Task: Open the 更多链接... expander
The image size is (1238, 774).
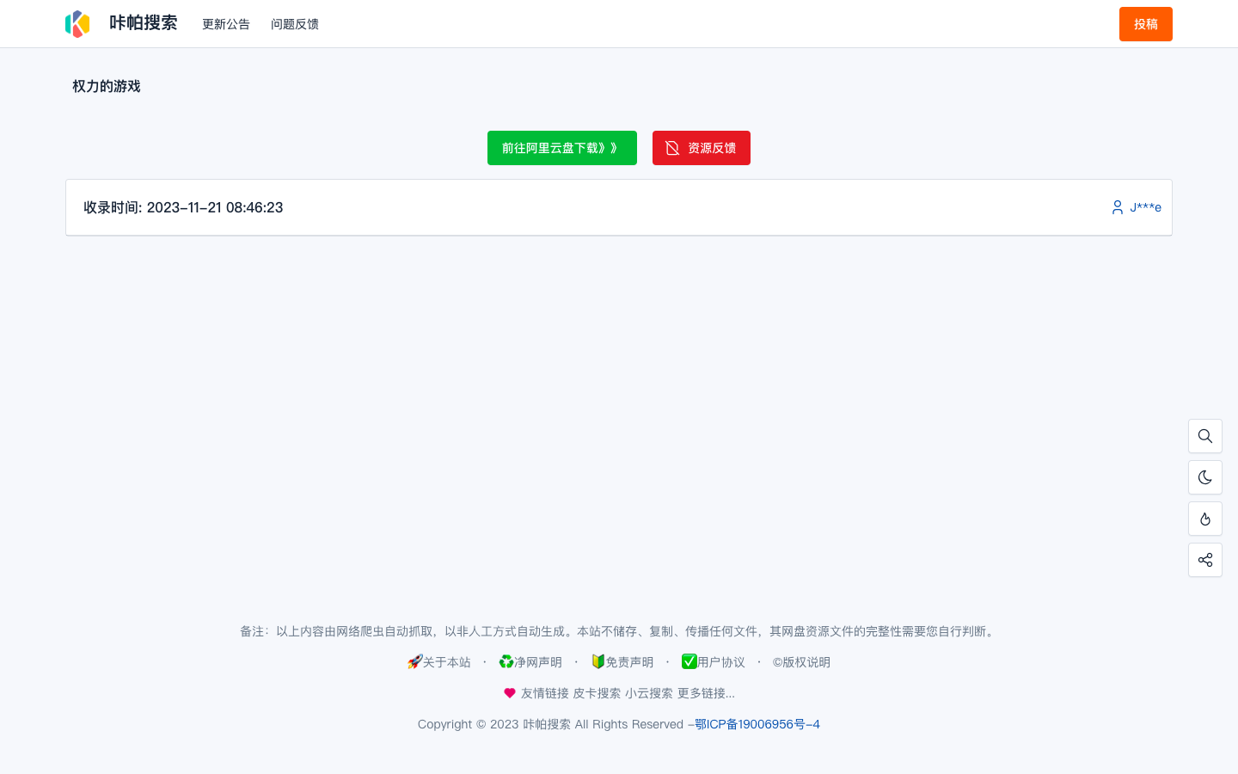Action: click(706, 693)
